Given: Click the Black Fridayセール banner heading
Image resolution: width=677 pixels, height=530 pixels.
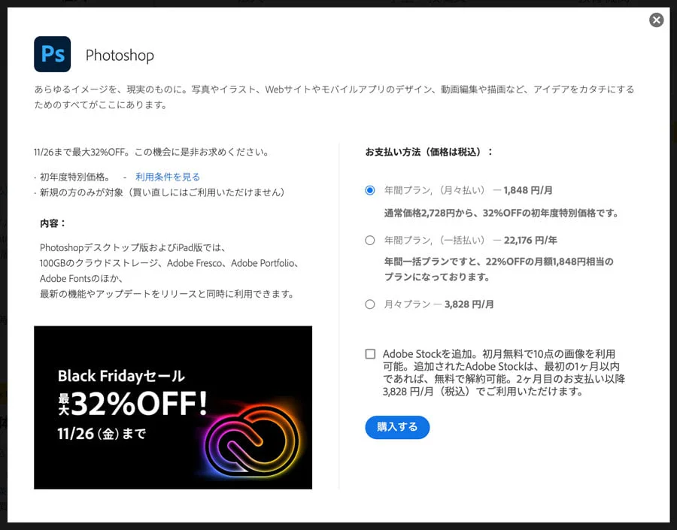Looking at the screenshot, I should (x=121, y=376).
